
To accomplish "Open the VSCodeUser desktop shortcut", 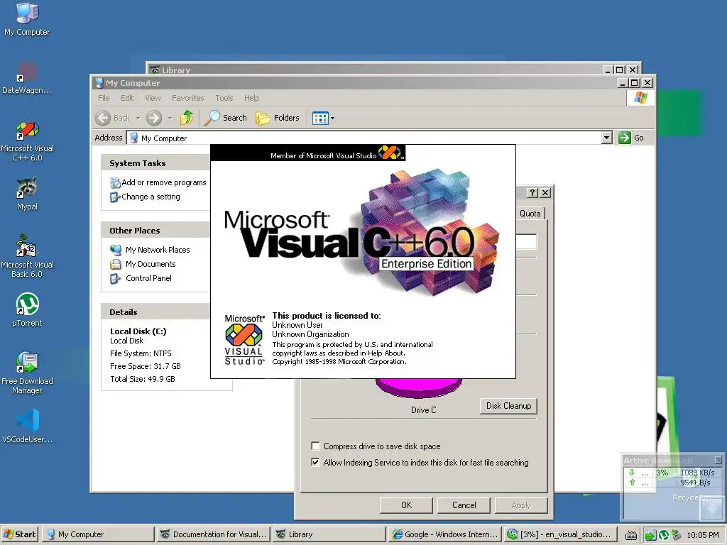I will 27,426.
